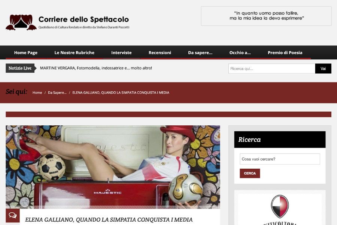Click the red CERCA button
337x225 pixels.
[250, 174]
